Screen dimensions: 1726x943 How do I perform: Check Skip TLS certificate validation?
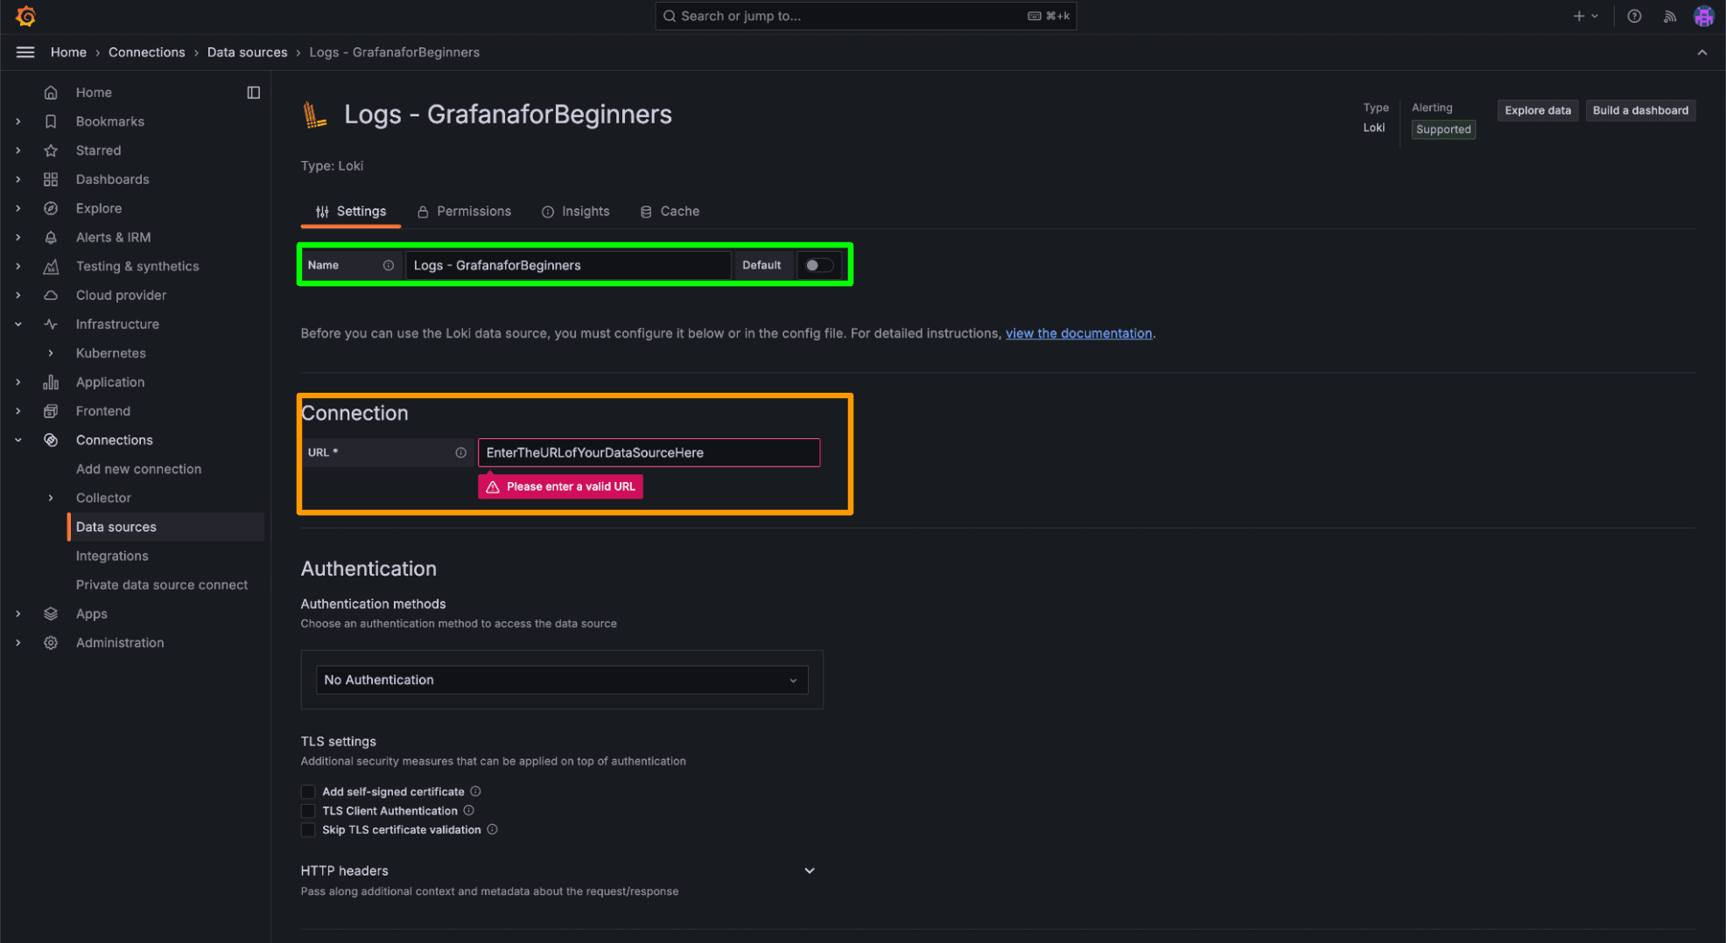pyautogui.click(x=308, y=829)
